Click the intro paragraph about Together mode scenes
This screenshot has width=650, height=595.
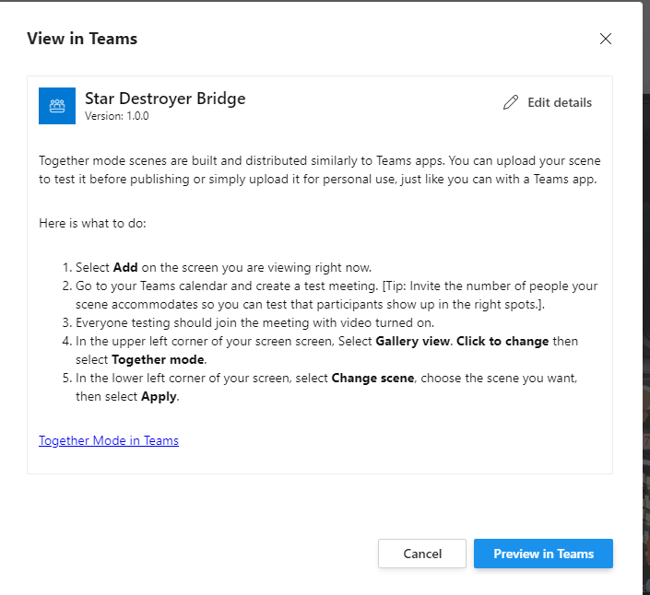[319, 170]
